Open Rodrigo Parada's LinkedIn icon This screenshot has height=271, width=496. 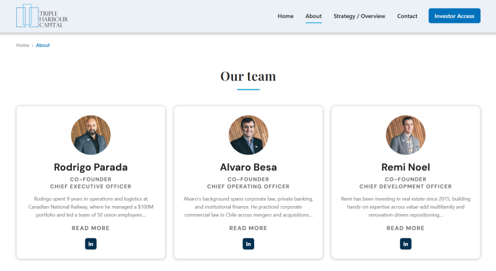[x=91, y=244]
